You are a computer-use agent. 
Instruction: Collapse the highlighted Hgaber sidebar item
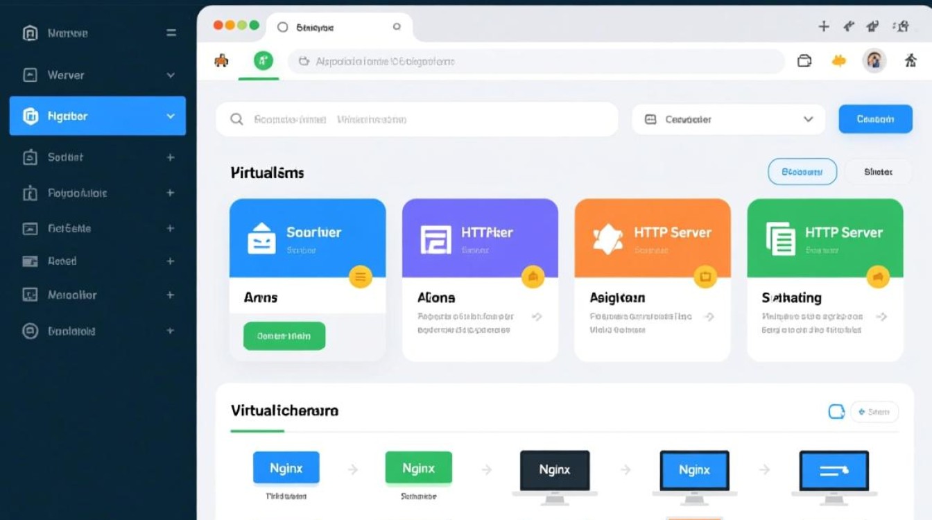(x=171, y=116)
